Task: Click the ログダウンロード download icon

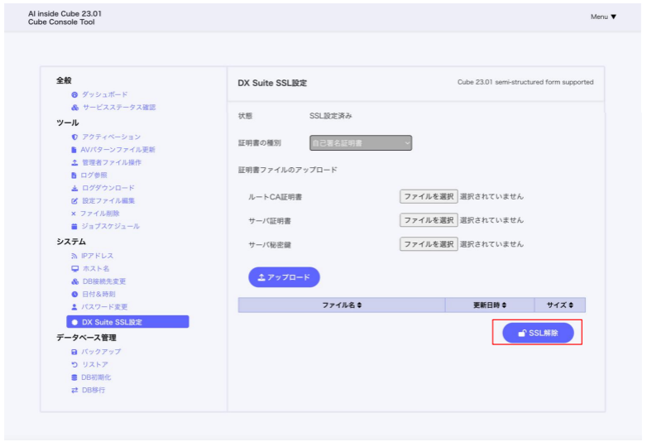Action: coord(74,188)
